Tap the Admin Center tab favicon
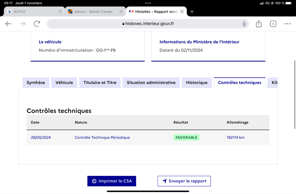The width and height of the screenshot is (296, 194). point(70,11)
